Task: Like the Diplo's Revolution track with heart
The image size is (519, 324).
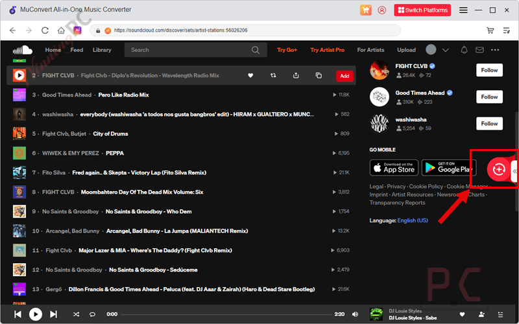Action: 250,76
